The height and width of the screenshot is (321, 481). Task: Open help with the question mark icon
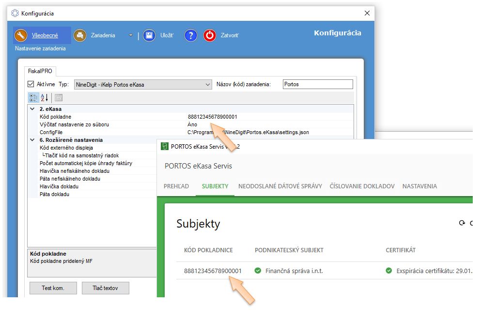[x=191, y=35]
